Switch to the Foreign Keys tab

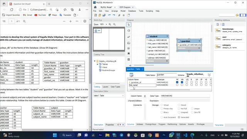tap(151, 124)
